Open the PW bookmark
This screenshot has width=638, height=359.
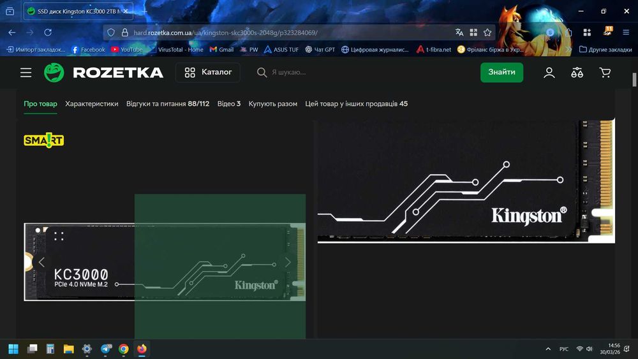(249, 50)
